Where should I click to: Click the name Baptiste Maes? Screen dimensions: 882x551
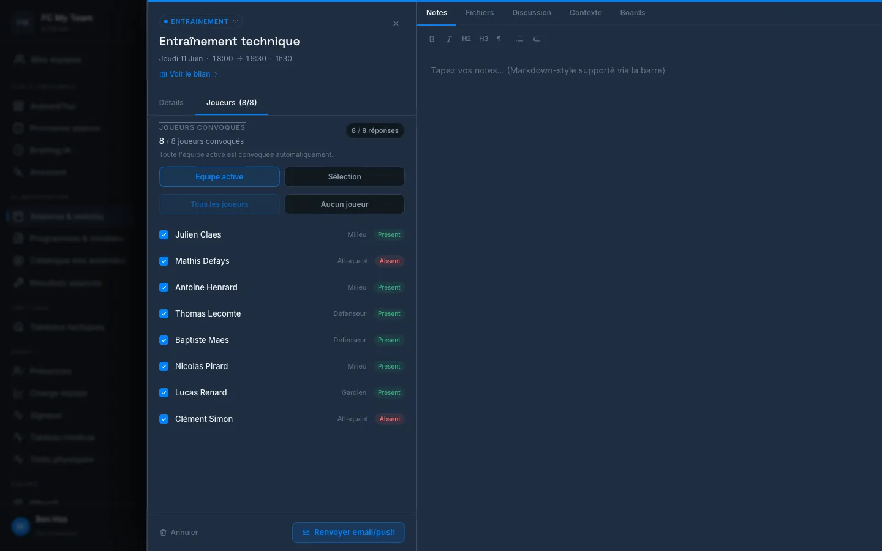coord(202,340)
